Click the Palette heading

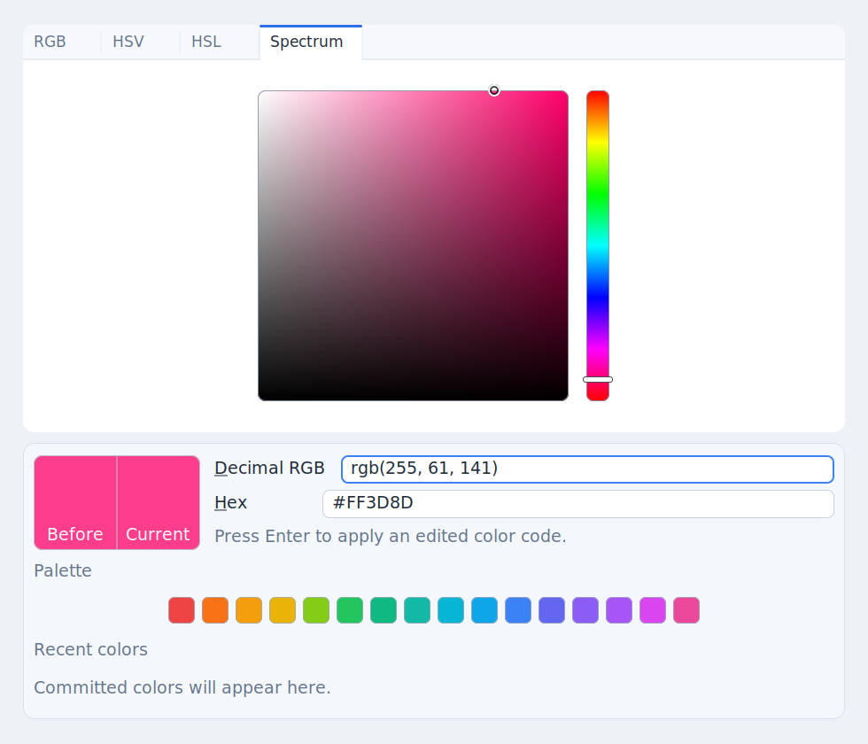(x=63, y=570)
